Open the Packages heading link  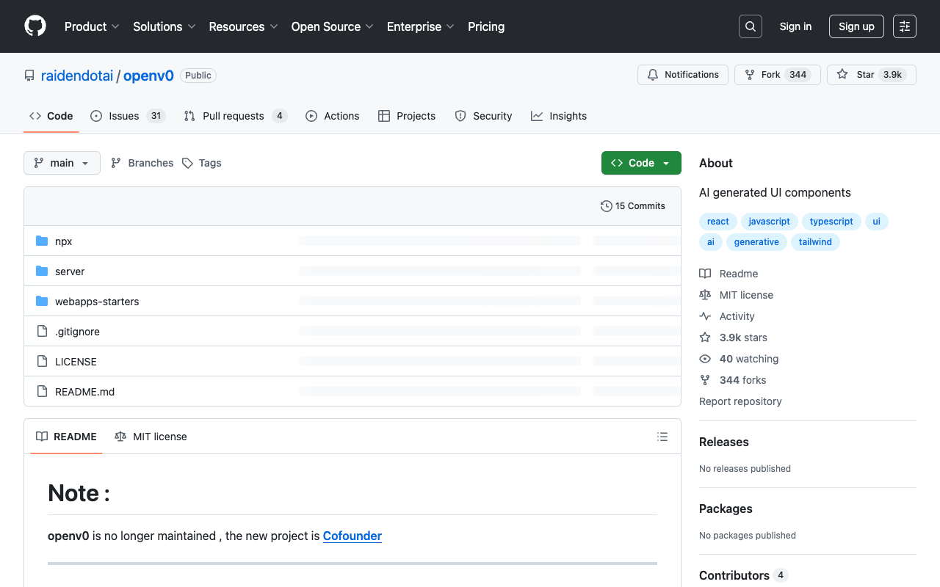[726, 508]
